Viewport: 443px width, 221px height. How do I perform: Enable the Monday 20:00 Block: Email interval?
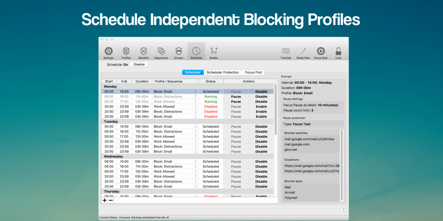[x=261, y=117]
